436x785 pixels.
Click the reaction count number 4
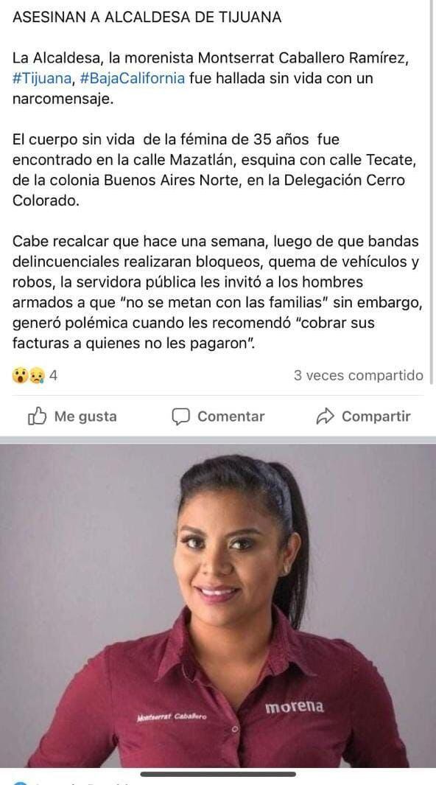pyautogui.click(x=52, y=375)
